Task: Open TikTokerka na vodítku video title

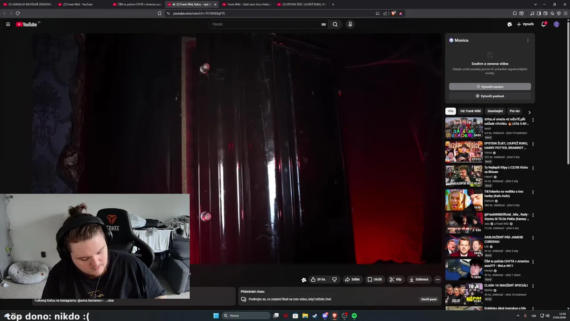Action: pos(504,193)
